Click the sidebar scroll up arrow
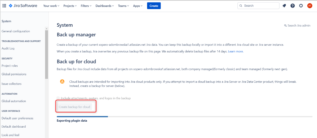Image resolution: width=317 pixels, height=138 pixels. pyautogui.click(x=46, y=29)
